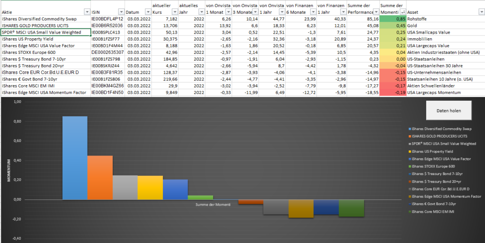Image resolution: width=485 pixels, height=243 pixels.
Task: Open the sorted Summe der Momenti filter dropdown
Action: 403,12
